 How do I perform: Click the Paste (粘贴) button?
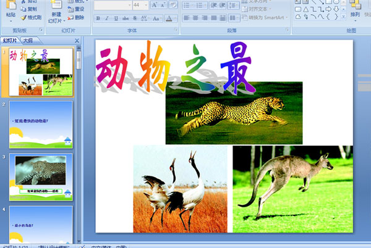coord(11,10)
